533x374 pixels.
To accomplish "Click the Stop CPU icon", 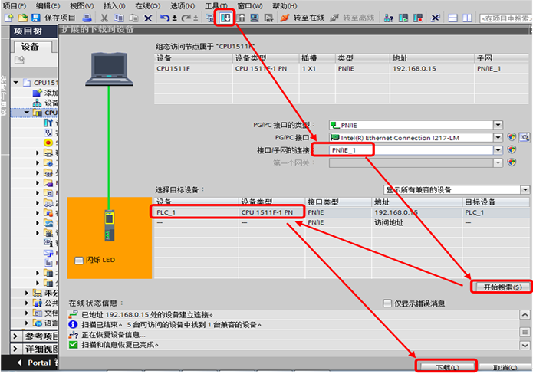I will pyautogui.click(x=418, y=18).
